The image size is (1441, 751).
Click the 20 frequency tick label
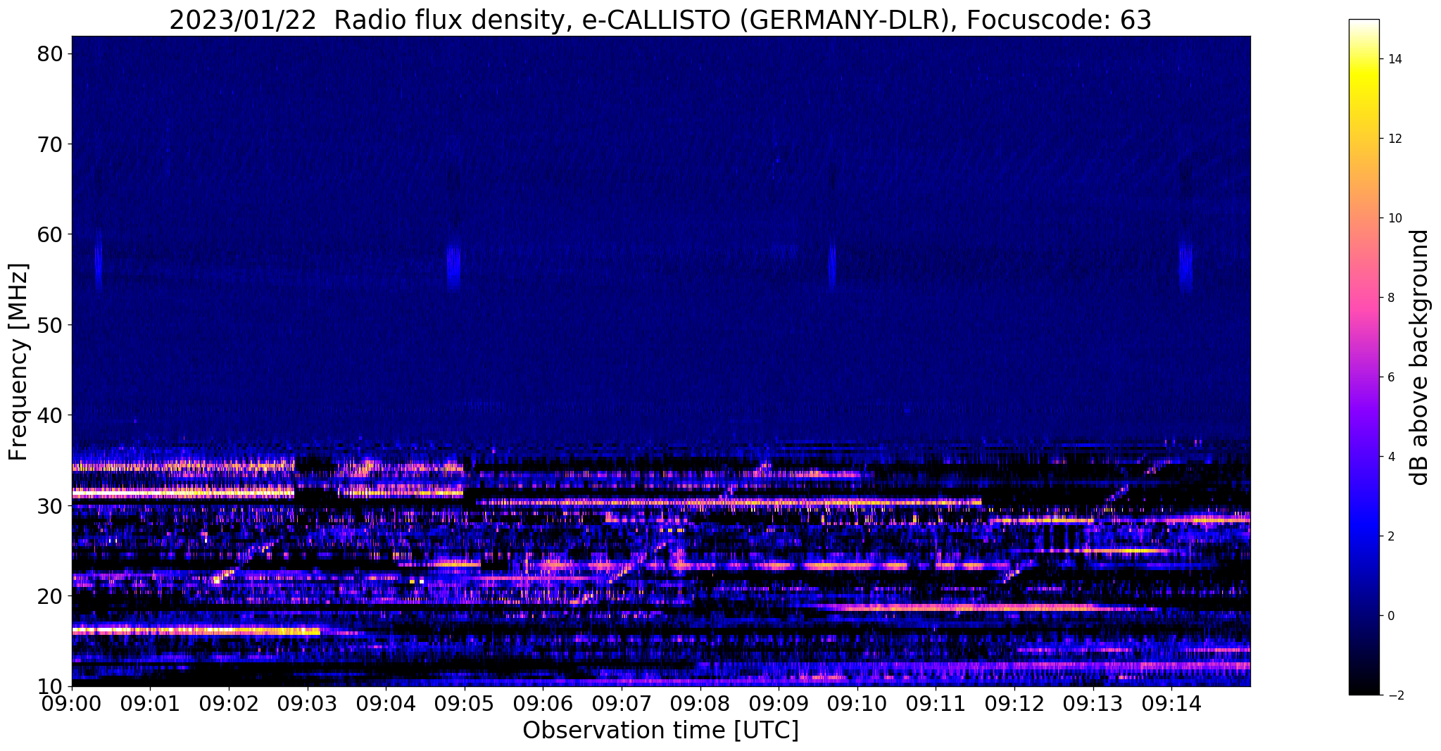49,595
